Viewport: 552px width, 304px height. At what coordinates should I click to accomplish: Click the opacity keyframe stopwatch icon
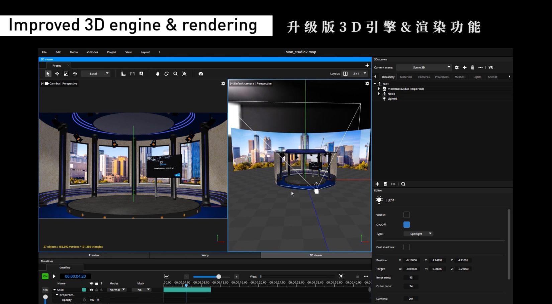(x=84, y=300)
